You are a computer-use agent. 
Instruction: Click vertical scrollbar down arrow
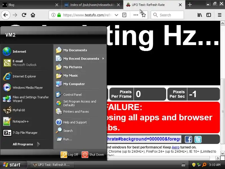point(222,153)
